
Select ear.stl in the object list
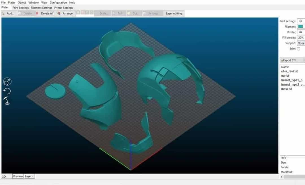coord(285,76)
